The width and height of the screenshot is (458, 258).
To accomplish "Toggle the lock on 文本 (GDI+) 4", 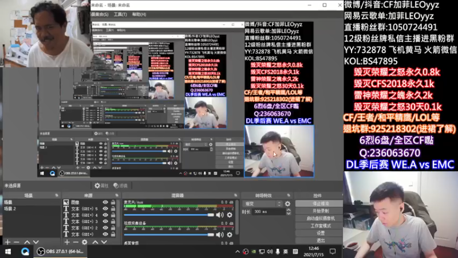I will point(113,215).
